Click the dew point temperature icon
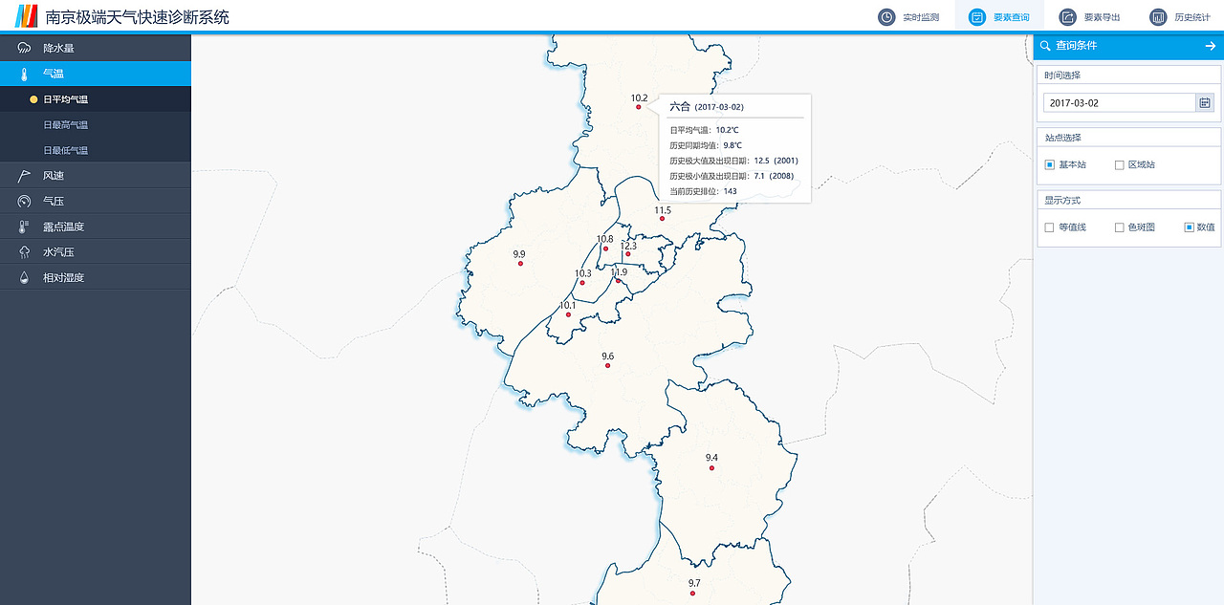1224x605 pixels. tap(24, 227)
